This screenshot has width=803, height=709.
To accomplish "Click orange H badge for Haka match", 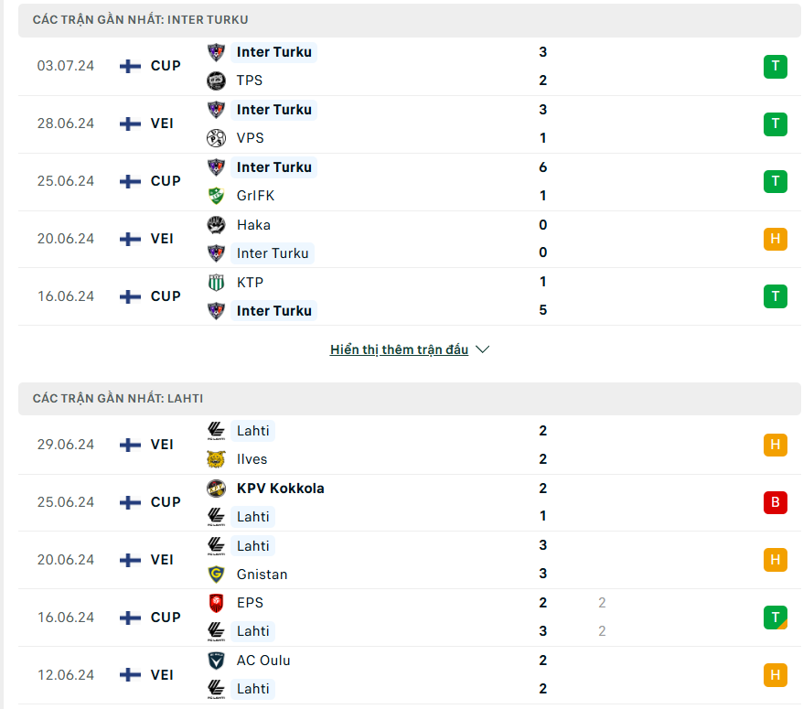I will (776, 239).
